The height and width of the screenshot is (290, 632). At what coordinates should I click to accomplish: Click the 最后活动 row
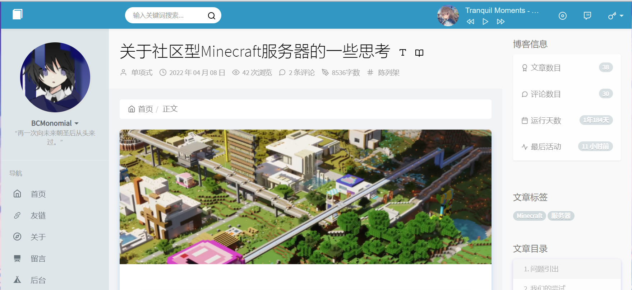tap(567, 146)
